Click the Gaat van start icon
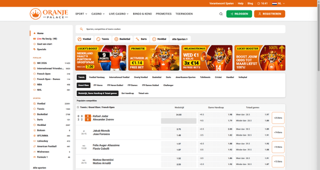The height and width of the screenshot is (170, 320). coord(35,44)
